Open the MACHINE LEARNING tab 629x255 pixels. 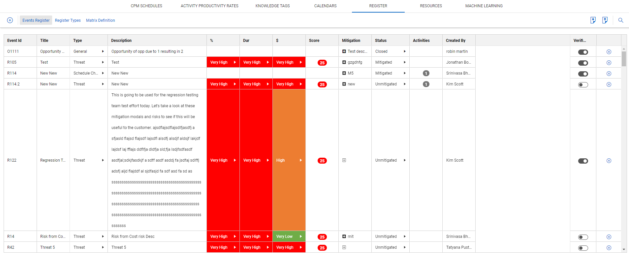coord(484,6)
